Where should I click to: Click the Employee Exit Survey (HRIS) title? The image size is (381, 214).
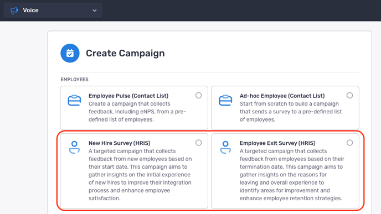(x=277, y=143)
